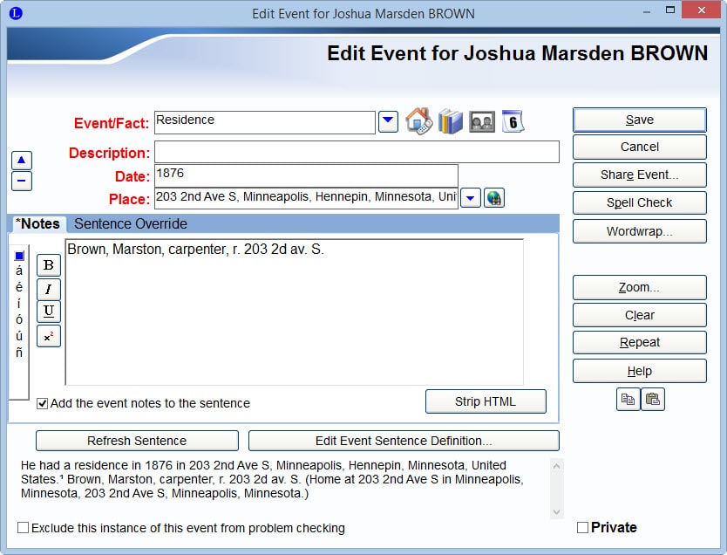Apply italic formatting with the I button
Viewport: 727px width, 555px height.
[x=48, y=289]
